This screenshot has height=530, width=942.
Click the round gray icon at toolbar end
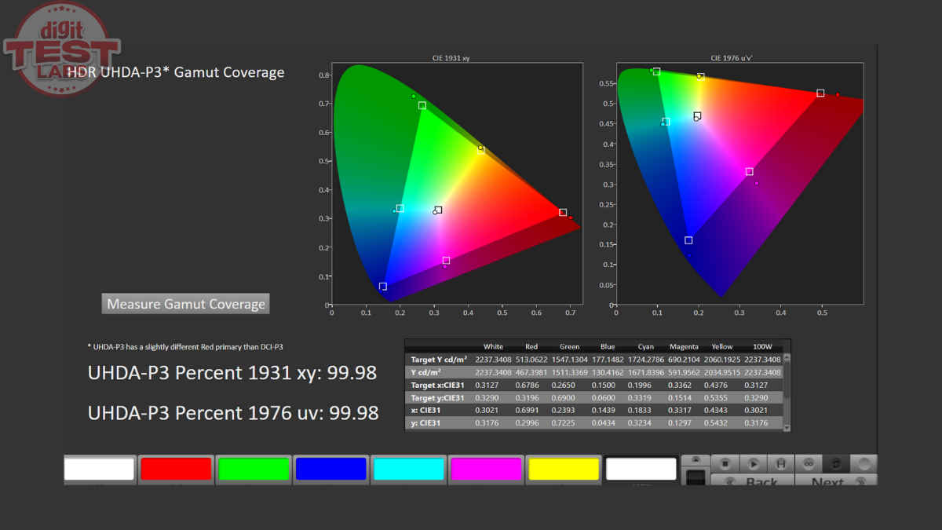[864, 463]
